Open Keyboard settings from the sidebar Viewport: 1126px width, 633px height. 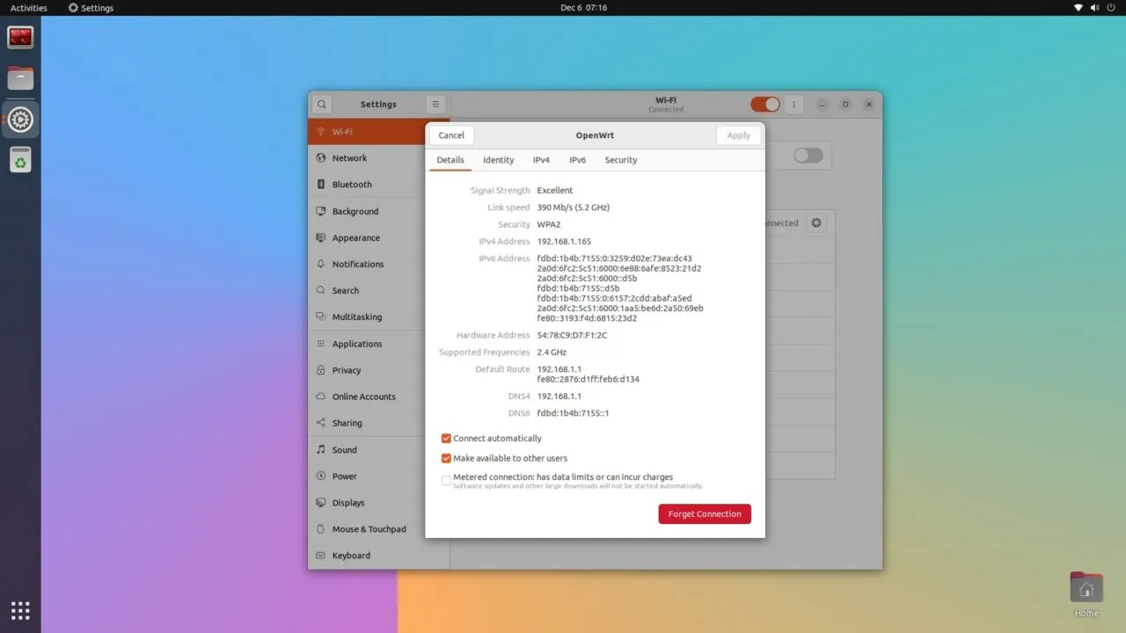[x=352, y=555]
